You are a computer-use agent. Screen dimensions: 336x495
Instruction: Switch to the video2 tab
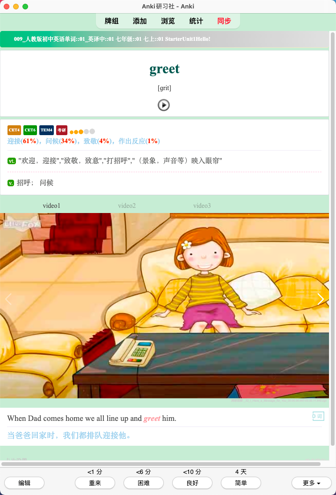(x=127, y=206)
